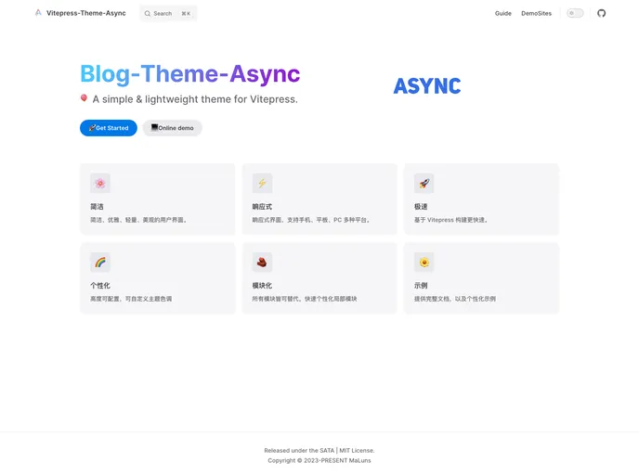Click the large ASYNC hero logo image

coord(426,86)
